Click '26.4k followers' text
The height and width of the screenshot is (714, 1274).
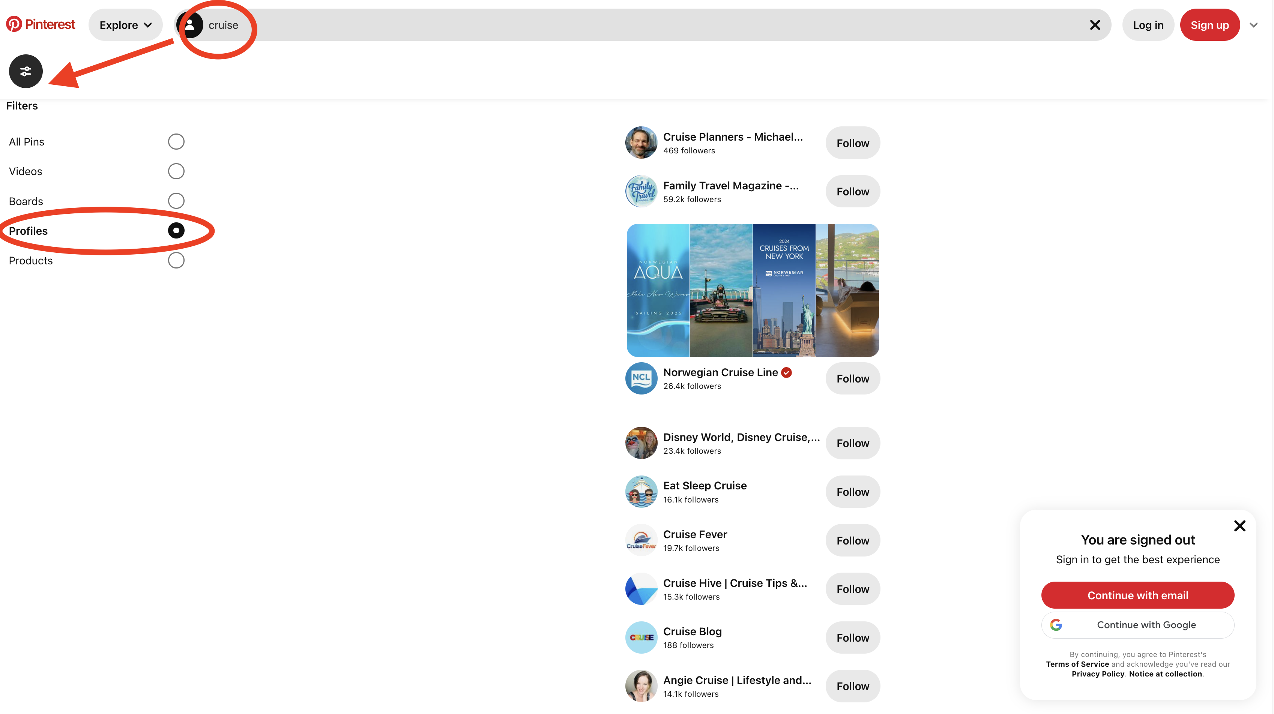[692, 386]
